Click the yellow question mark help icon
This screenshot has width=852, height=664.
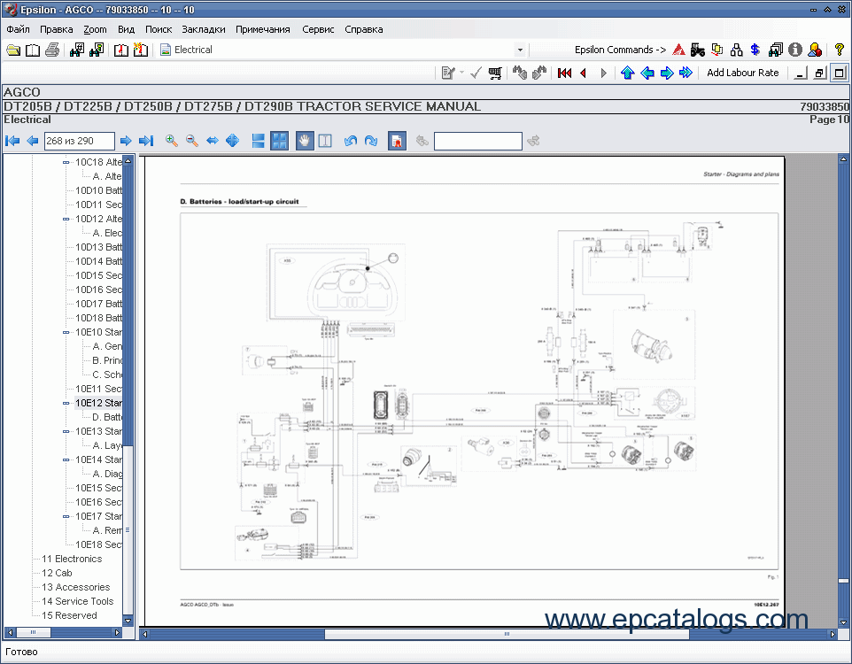coord(839,50)
